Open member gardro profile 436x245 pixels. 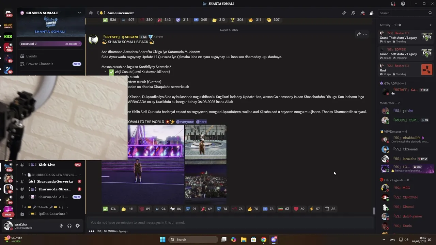pyautogui.click(x=406, y=111)
